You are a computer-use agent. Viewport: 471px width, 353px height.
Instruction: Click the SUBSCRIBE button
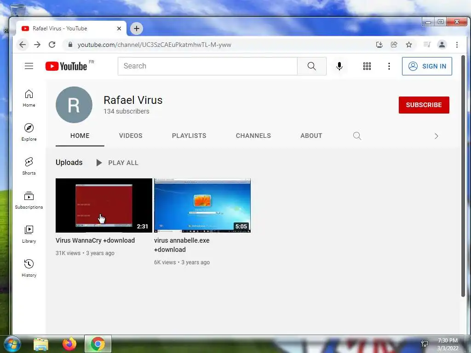click(x=424, y=105)
